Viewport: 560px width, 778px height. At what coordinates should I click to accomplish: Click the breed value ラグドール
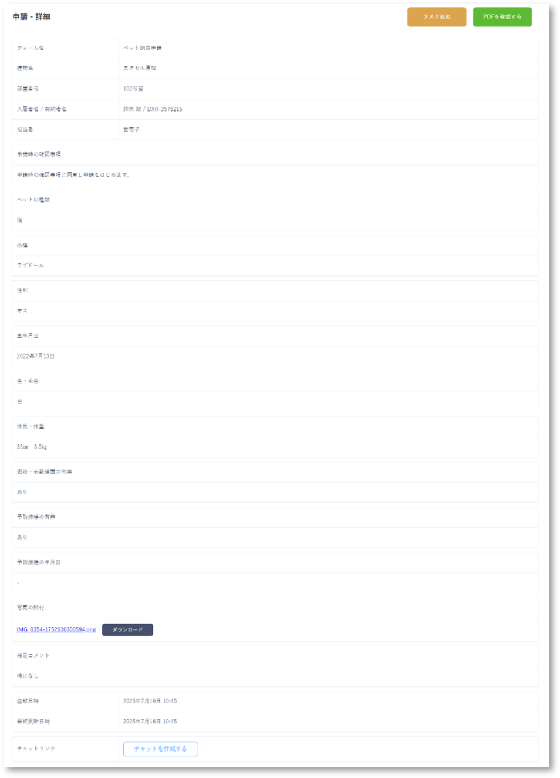click(31, 265)
